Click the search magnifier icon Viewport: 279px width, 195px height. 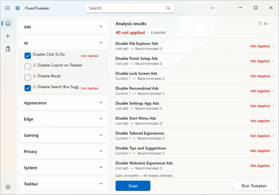pos(168,8)
